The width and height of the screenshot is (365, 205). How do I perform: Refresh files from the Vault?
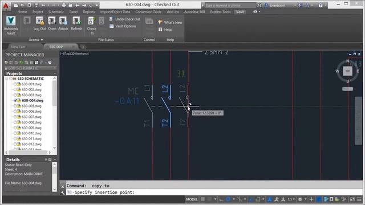[76, 24]
